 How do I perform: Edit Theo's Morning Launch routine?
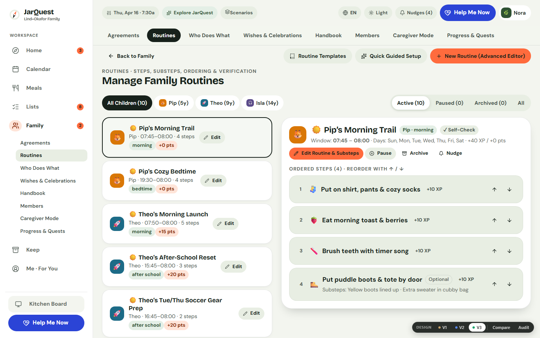(x=225, y=223)
